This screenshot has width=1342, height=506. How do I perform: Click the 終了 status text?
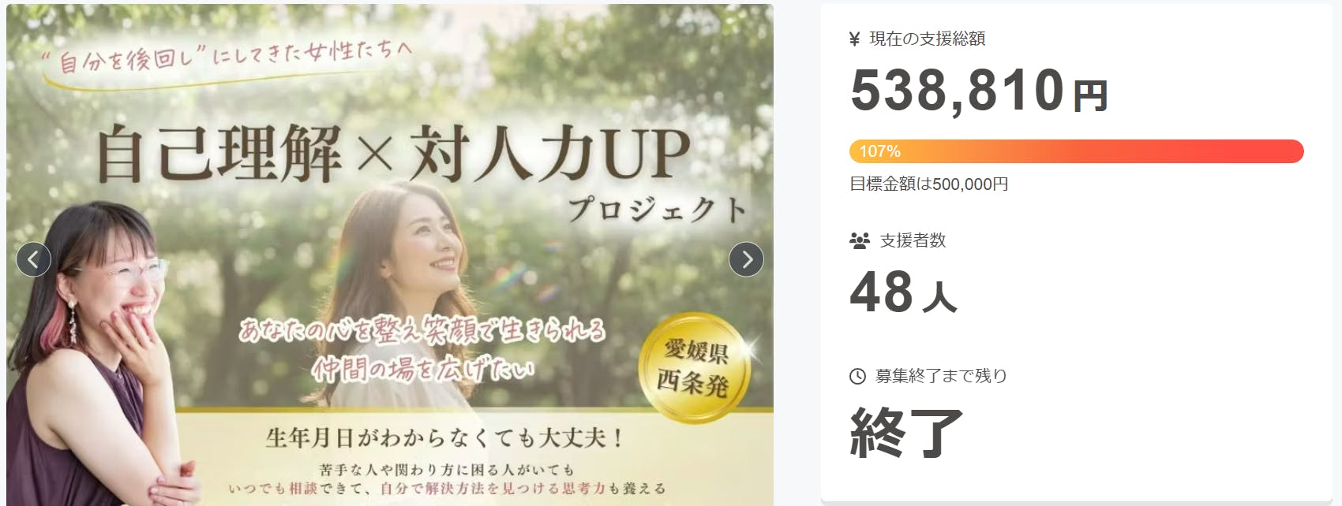(x=906, y=433)
